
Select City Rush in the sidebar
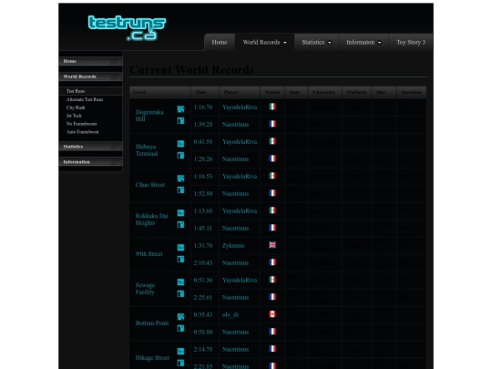point(76,108)
